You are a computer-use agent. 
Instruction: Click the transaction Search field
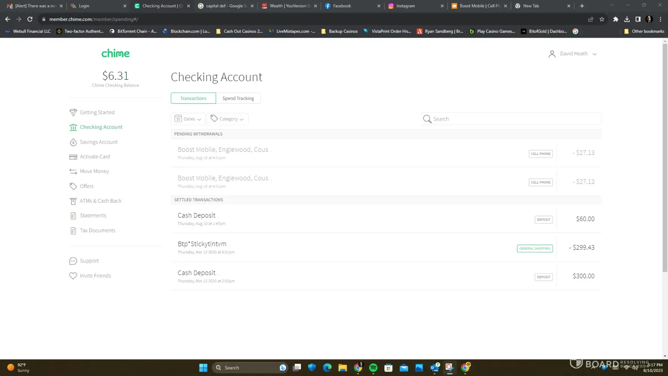click(x=511, y=119)
